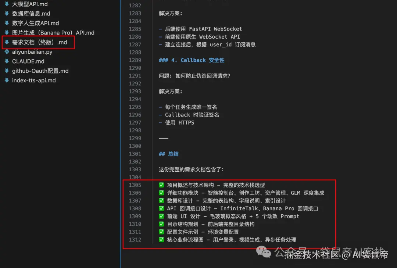
Task: Click the markdown icon beside 大模型API.md
Action: pyautogui.click(x=7, y=4)
